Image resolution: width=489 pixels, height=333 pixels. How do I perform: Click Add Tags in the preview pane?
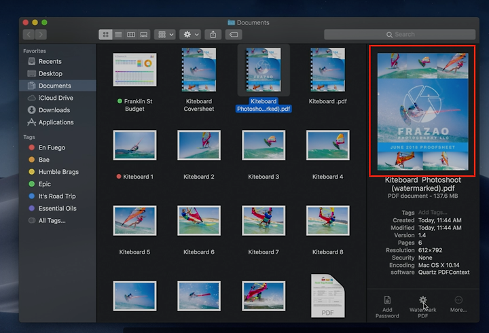pos(433,213)
